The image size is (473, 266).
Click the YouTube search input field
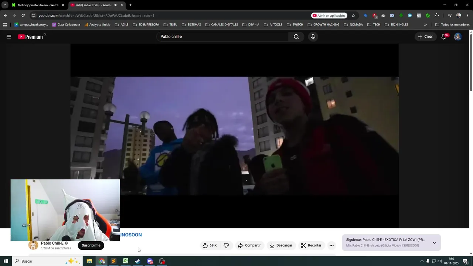point(222,37)
